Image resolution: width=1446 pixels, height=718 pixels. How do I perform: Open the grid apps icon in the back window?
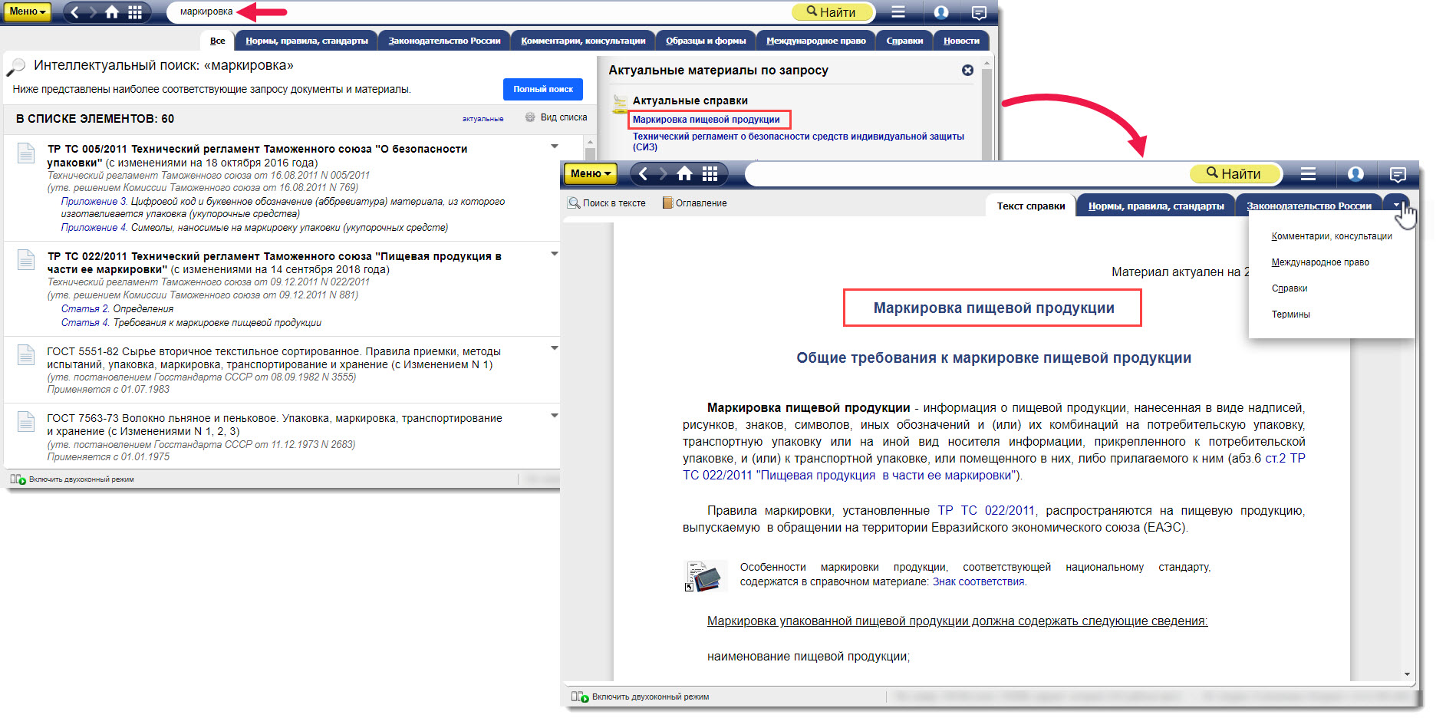coord(135,12)
